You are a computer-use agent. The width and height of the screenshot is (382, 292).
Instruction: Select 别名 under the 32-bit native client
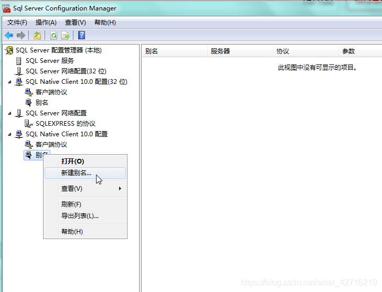[41, 103]
